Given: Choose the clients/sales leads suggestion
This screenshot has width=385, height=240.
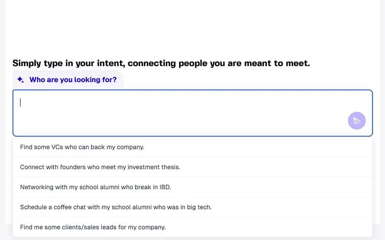Looking at the screenshot, I should click(93, 227).
